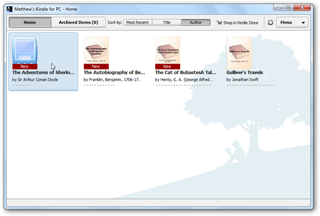Click progress dots under Sherlock Holmes book
The width and height of the screenshot is (320, 216).
(21, 85)
